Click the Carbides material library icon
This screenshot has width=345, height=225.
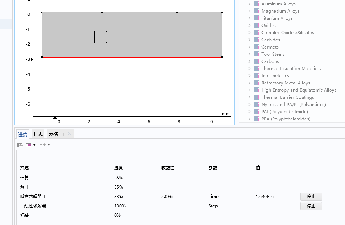point(256,40)
